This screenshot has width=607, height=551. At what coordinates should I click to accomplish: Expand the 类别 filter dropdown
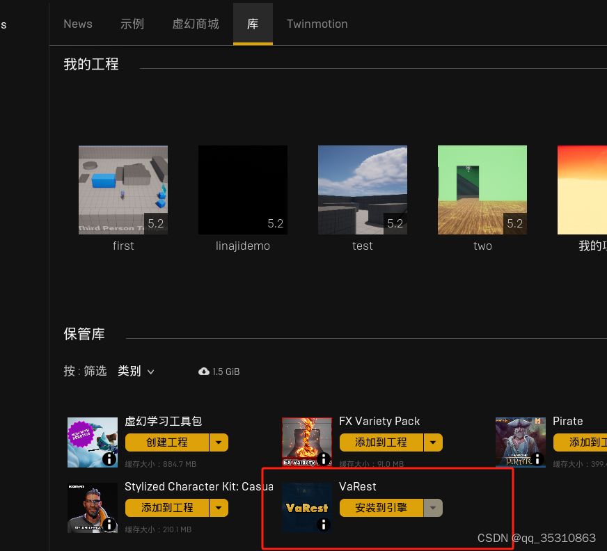click(x=136, y=371)
